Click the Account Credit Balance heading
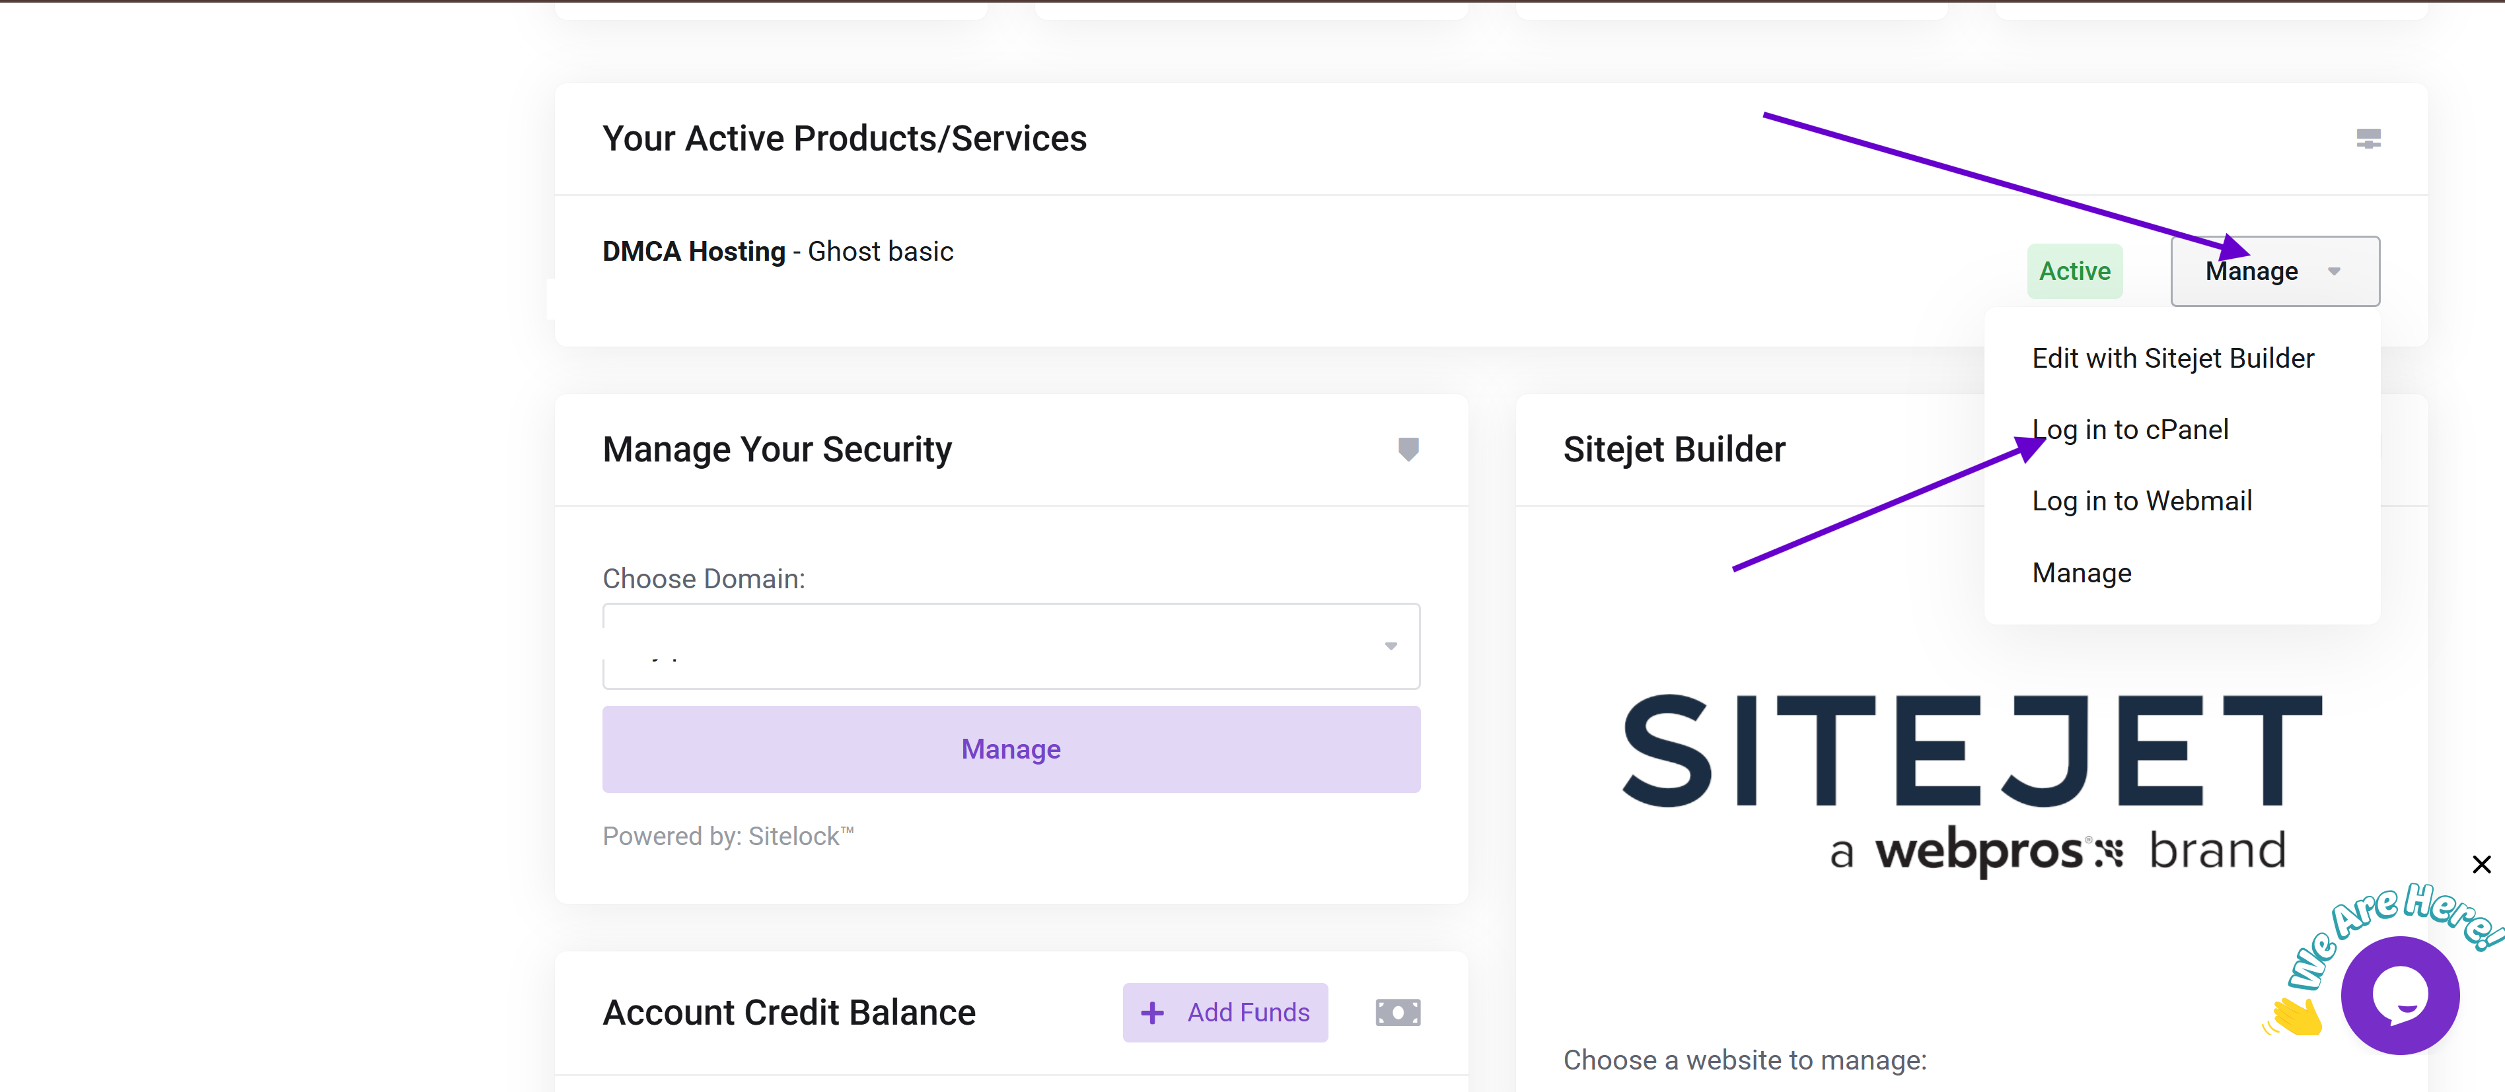Image resolution: width=2505 pixels, height=1092 pixels. coord(789,1012)
